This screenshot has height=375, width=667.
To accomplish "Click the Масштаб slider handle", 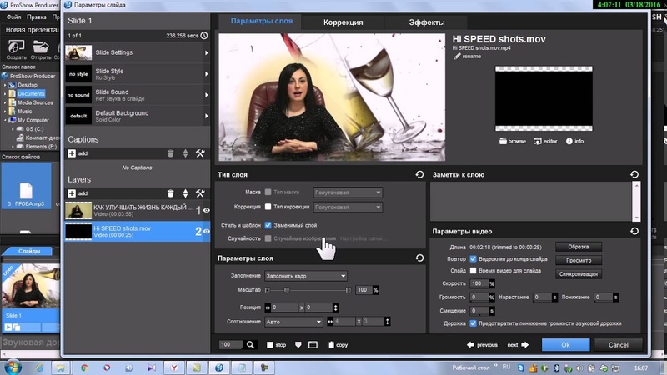I will (x=287, y=290).
